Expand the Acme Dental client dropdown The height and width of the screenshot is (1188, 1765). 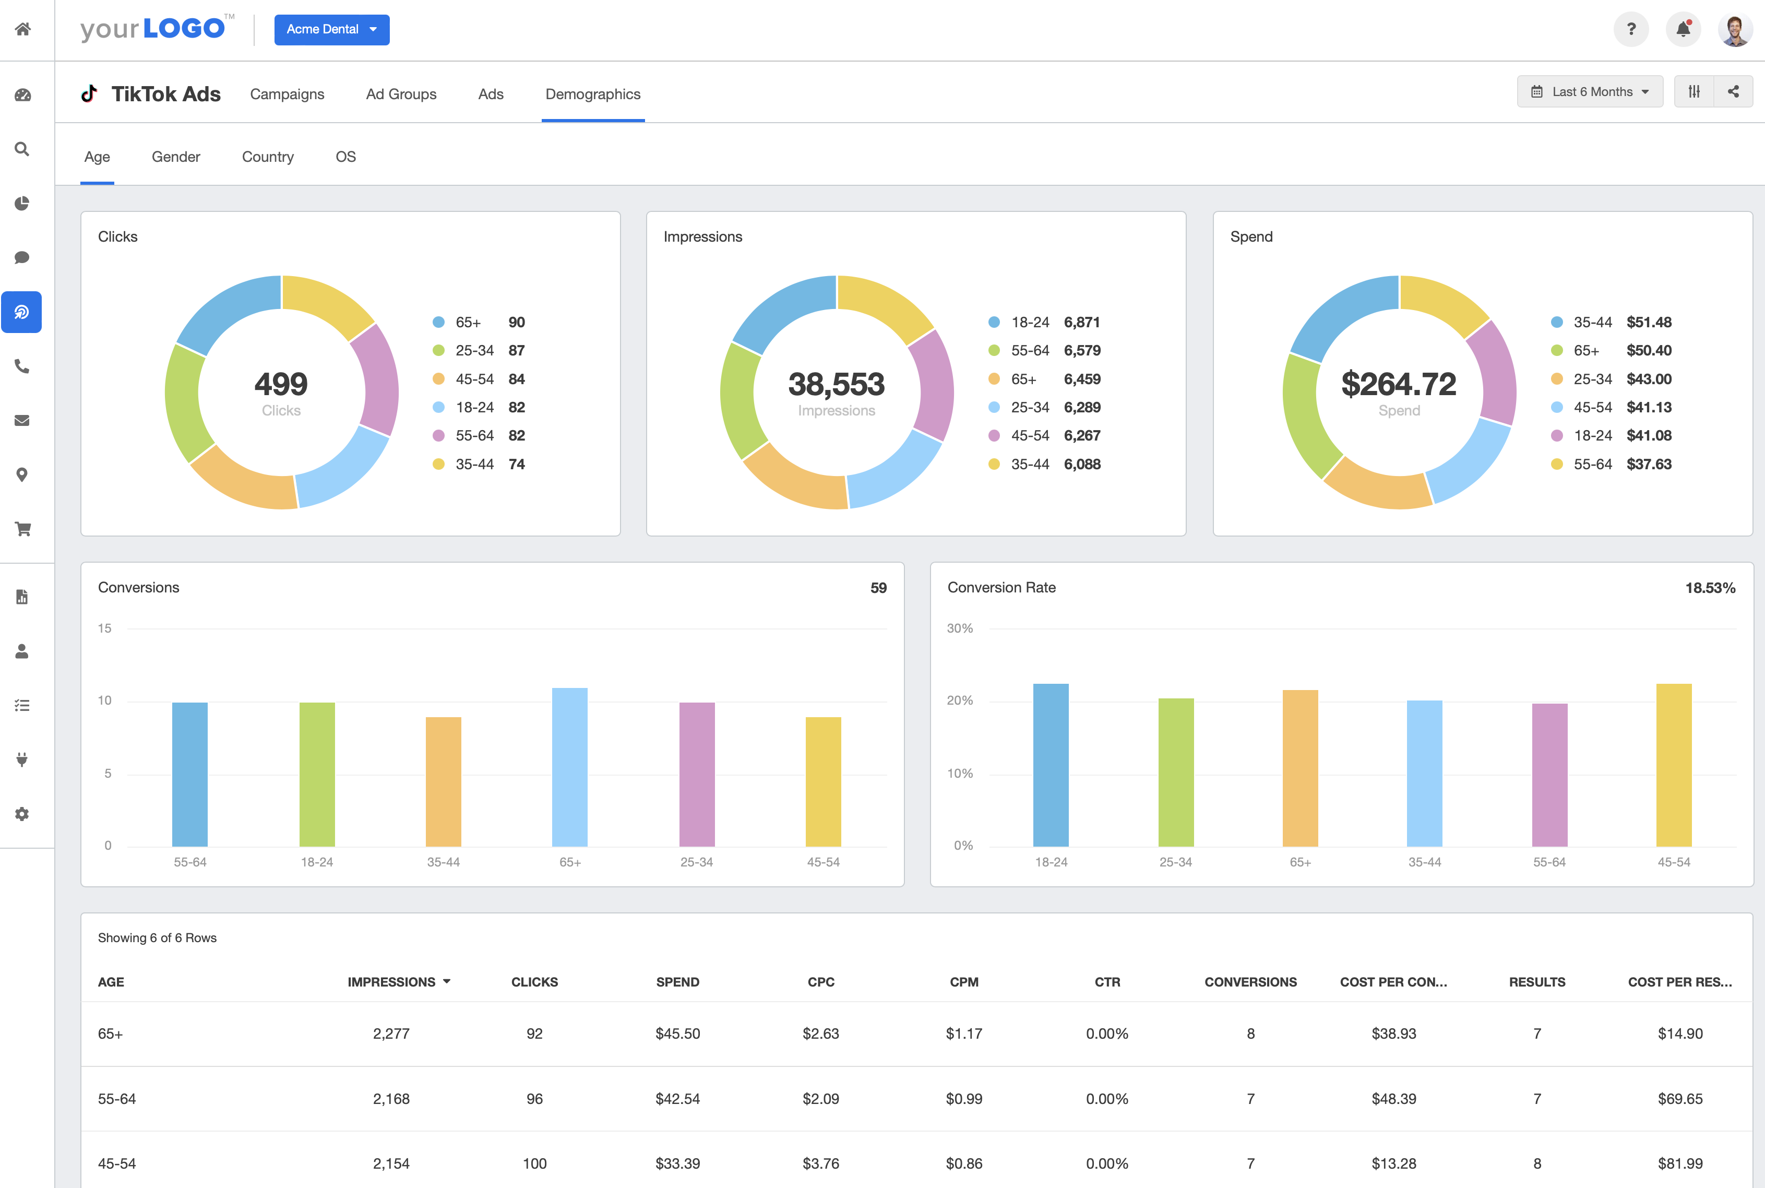pyautogui.click(x=332, y=30)
